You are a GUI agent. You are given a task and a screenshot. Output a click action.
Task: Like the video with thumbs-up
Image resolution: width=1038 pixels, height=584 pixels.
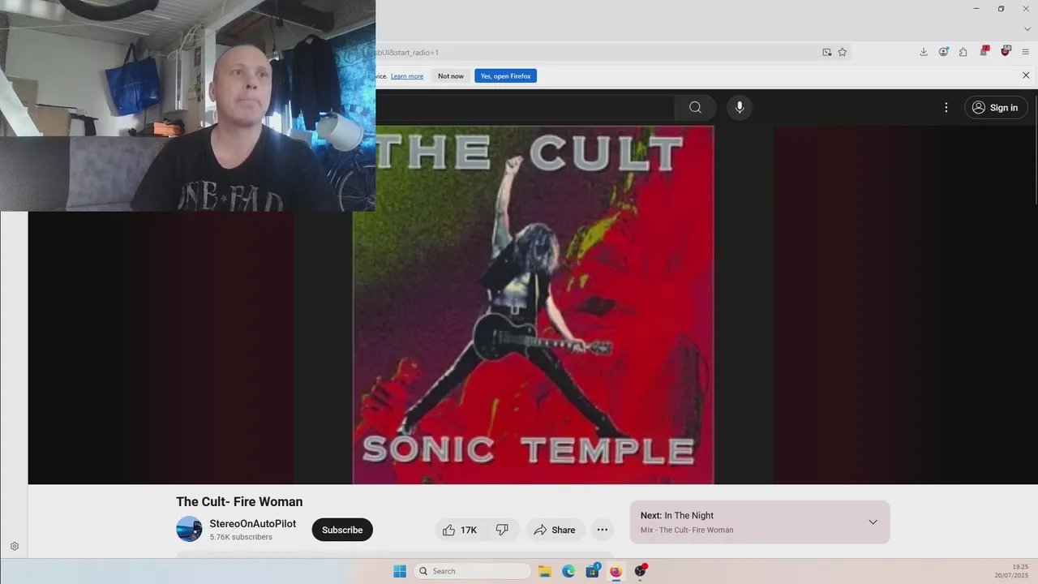tap(460, 530)
